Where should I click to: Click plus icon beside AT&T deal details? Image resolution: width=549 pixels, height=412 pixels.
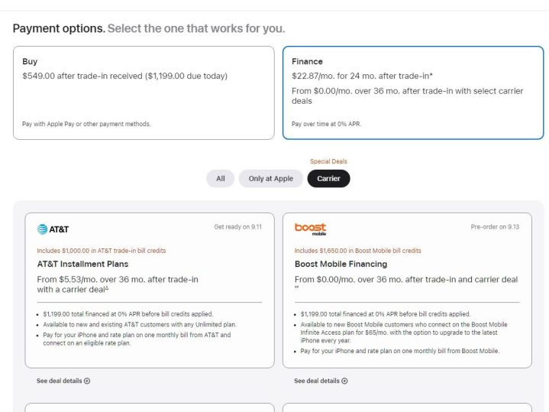tap(87, 381)
